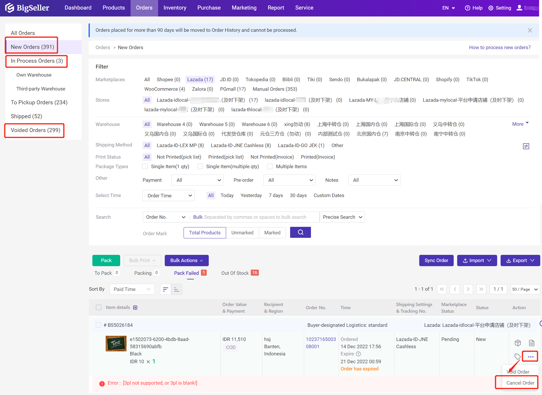Click the document icon in Action column
The width and height of the screenshot is (542, 395).
[532, 343]
